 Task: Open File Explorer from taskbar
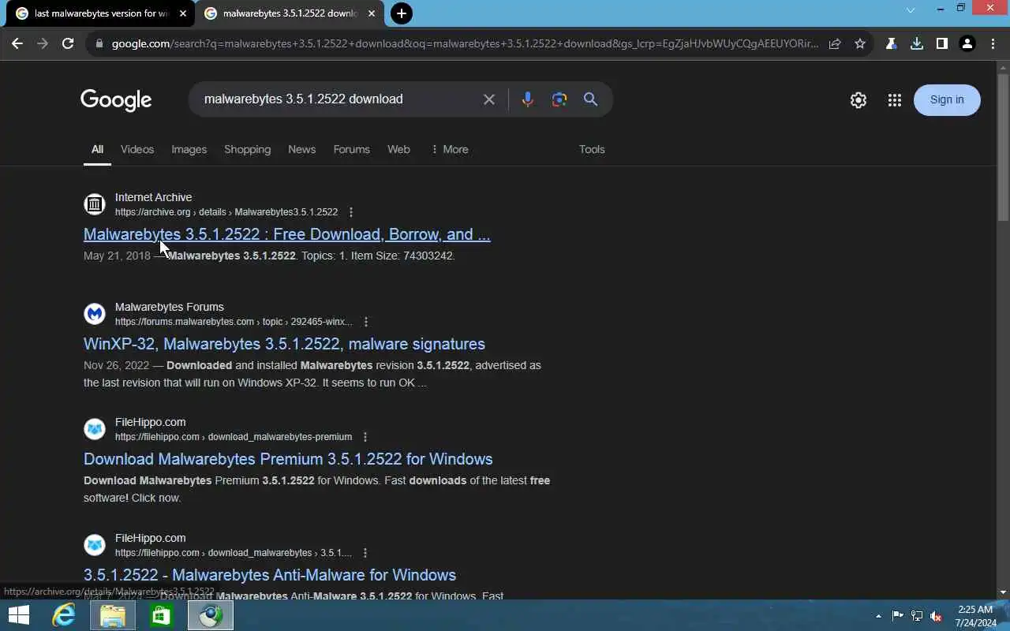pyautogui.click(x=113, y=615)
